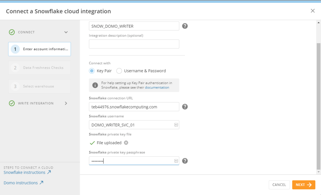The width and height of the screenshot is (321, 195).
Task: Click the info icon in Key Pair help box
Action: (95, 85)
